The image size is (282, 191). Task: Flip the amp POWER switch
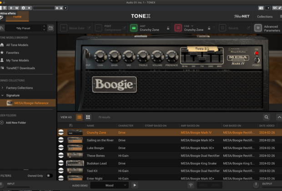click(x=257, y=60)
